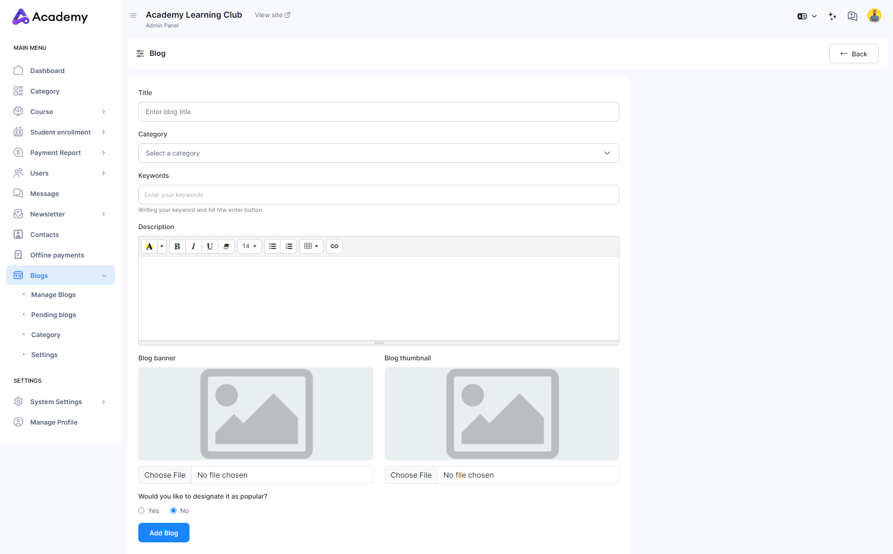Select No for popular designation

174,511
